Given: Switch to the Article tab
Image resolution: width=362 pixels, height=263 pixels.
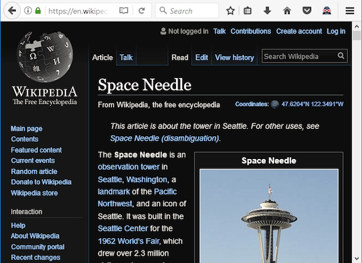Looking at the screenshot, I should pyautogui.click(x=102, y=58).
